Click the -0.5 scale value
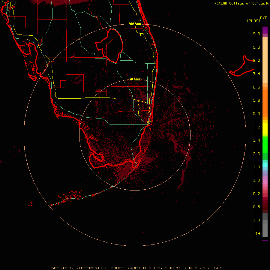 pos(255,207)
